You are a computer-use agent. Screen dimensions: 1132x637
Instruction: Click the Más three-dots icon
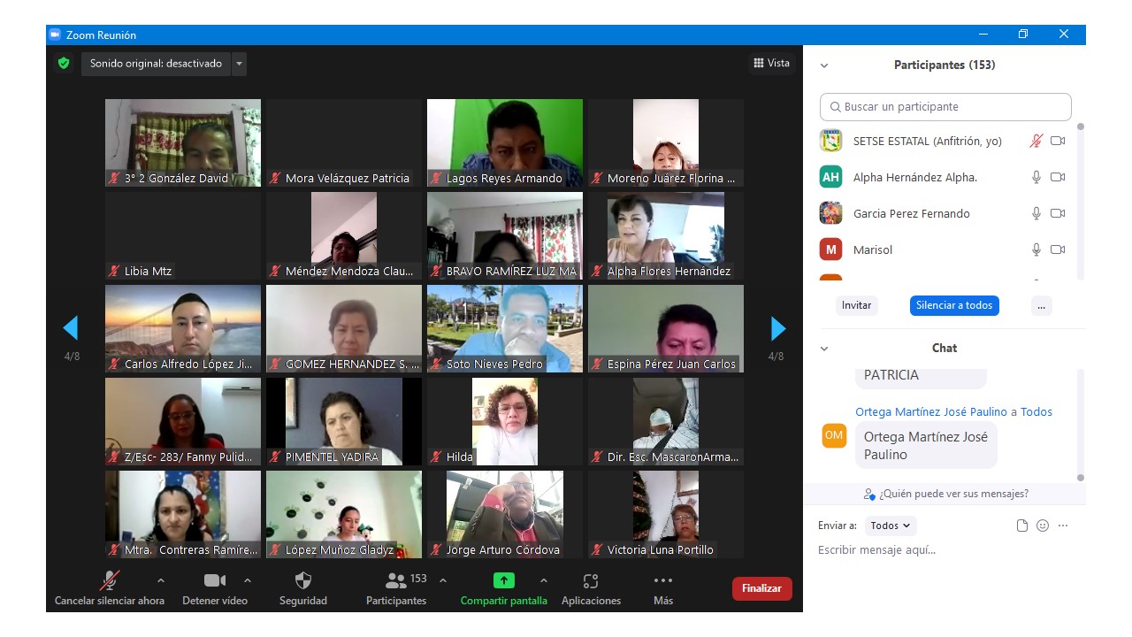click(663, 580)
